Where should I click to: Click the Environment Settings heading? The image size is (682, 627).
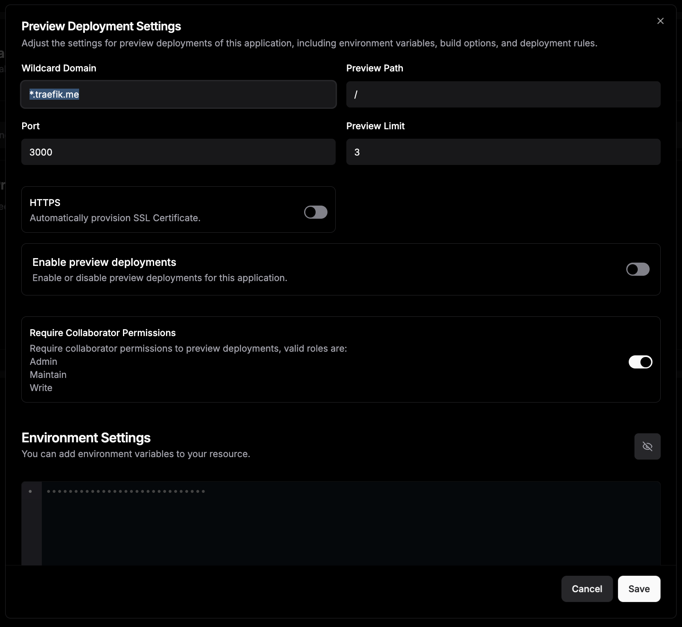pyautogui.click(x=86, y=438)
